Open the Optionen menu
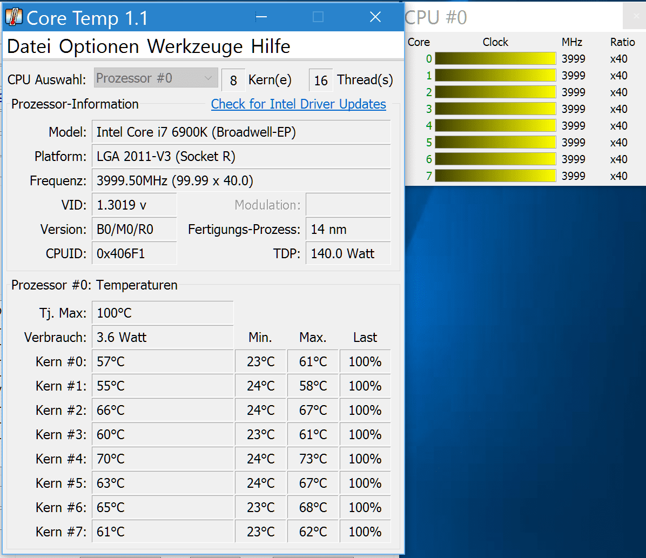 [x=99, y=46]
